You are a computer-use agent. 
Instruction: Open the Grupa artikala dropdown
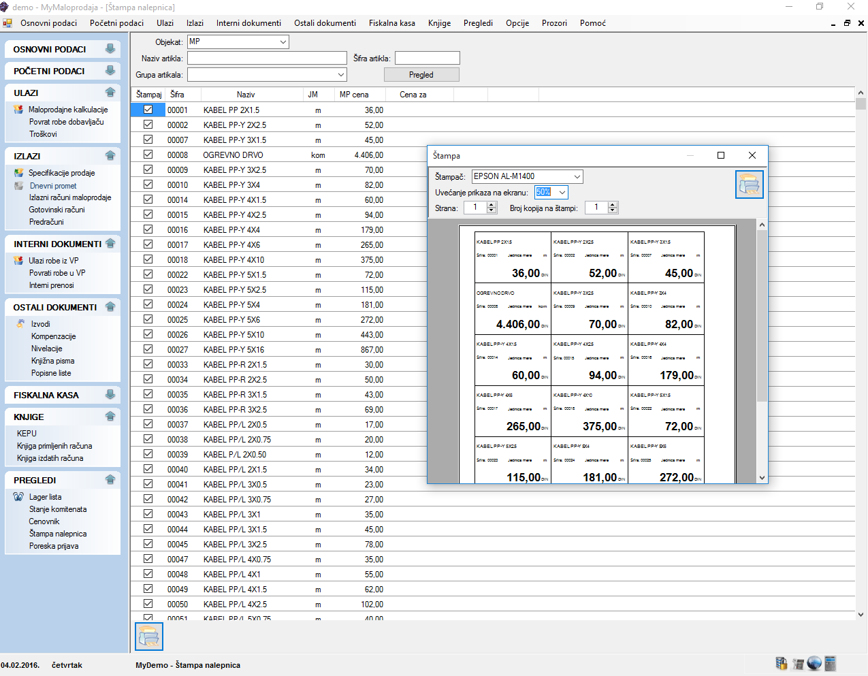point(341,75)
